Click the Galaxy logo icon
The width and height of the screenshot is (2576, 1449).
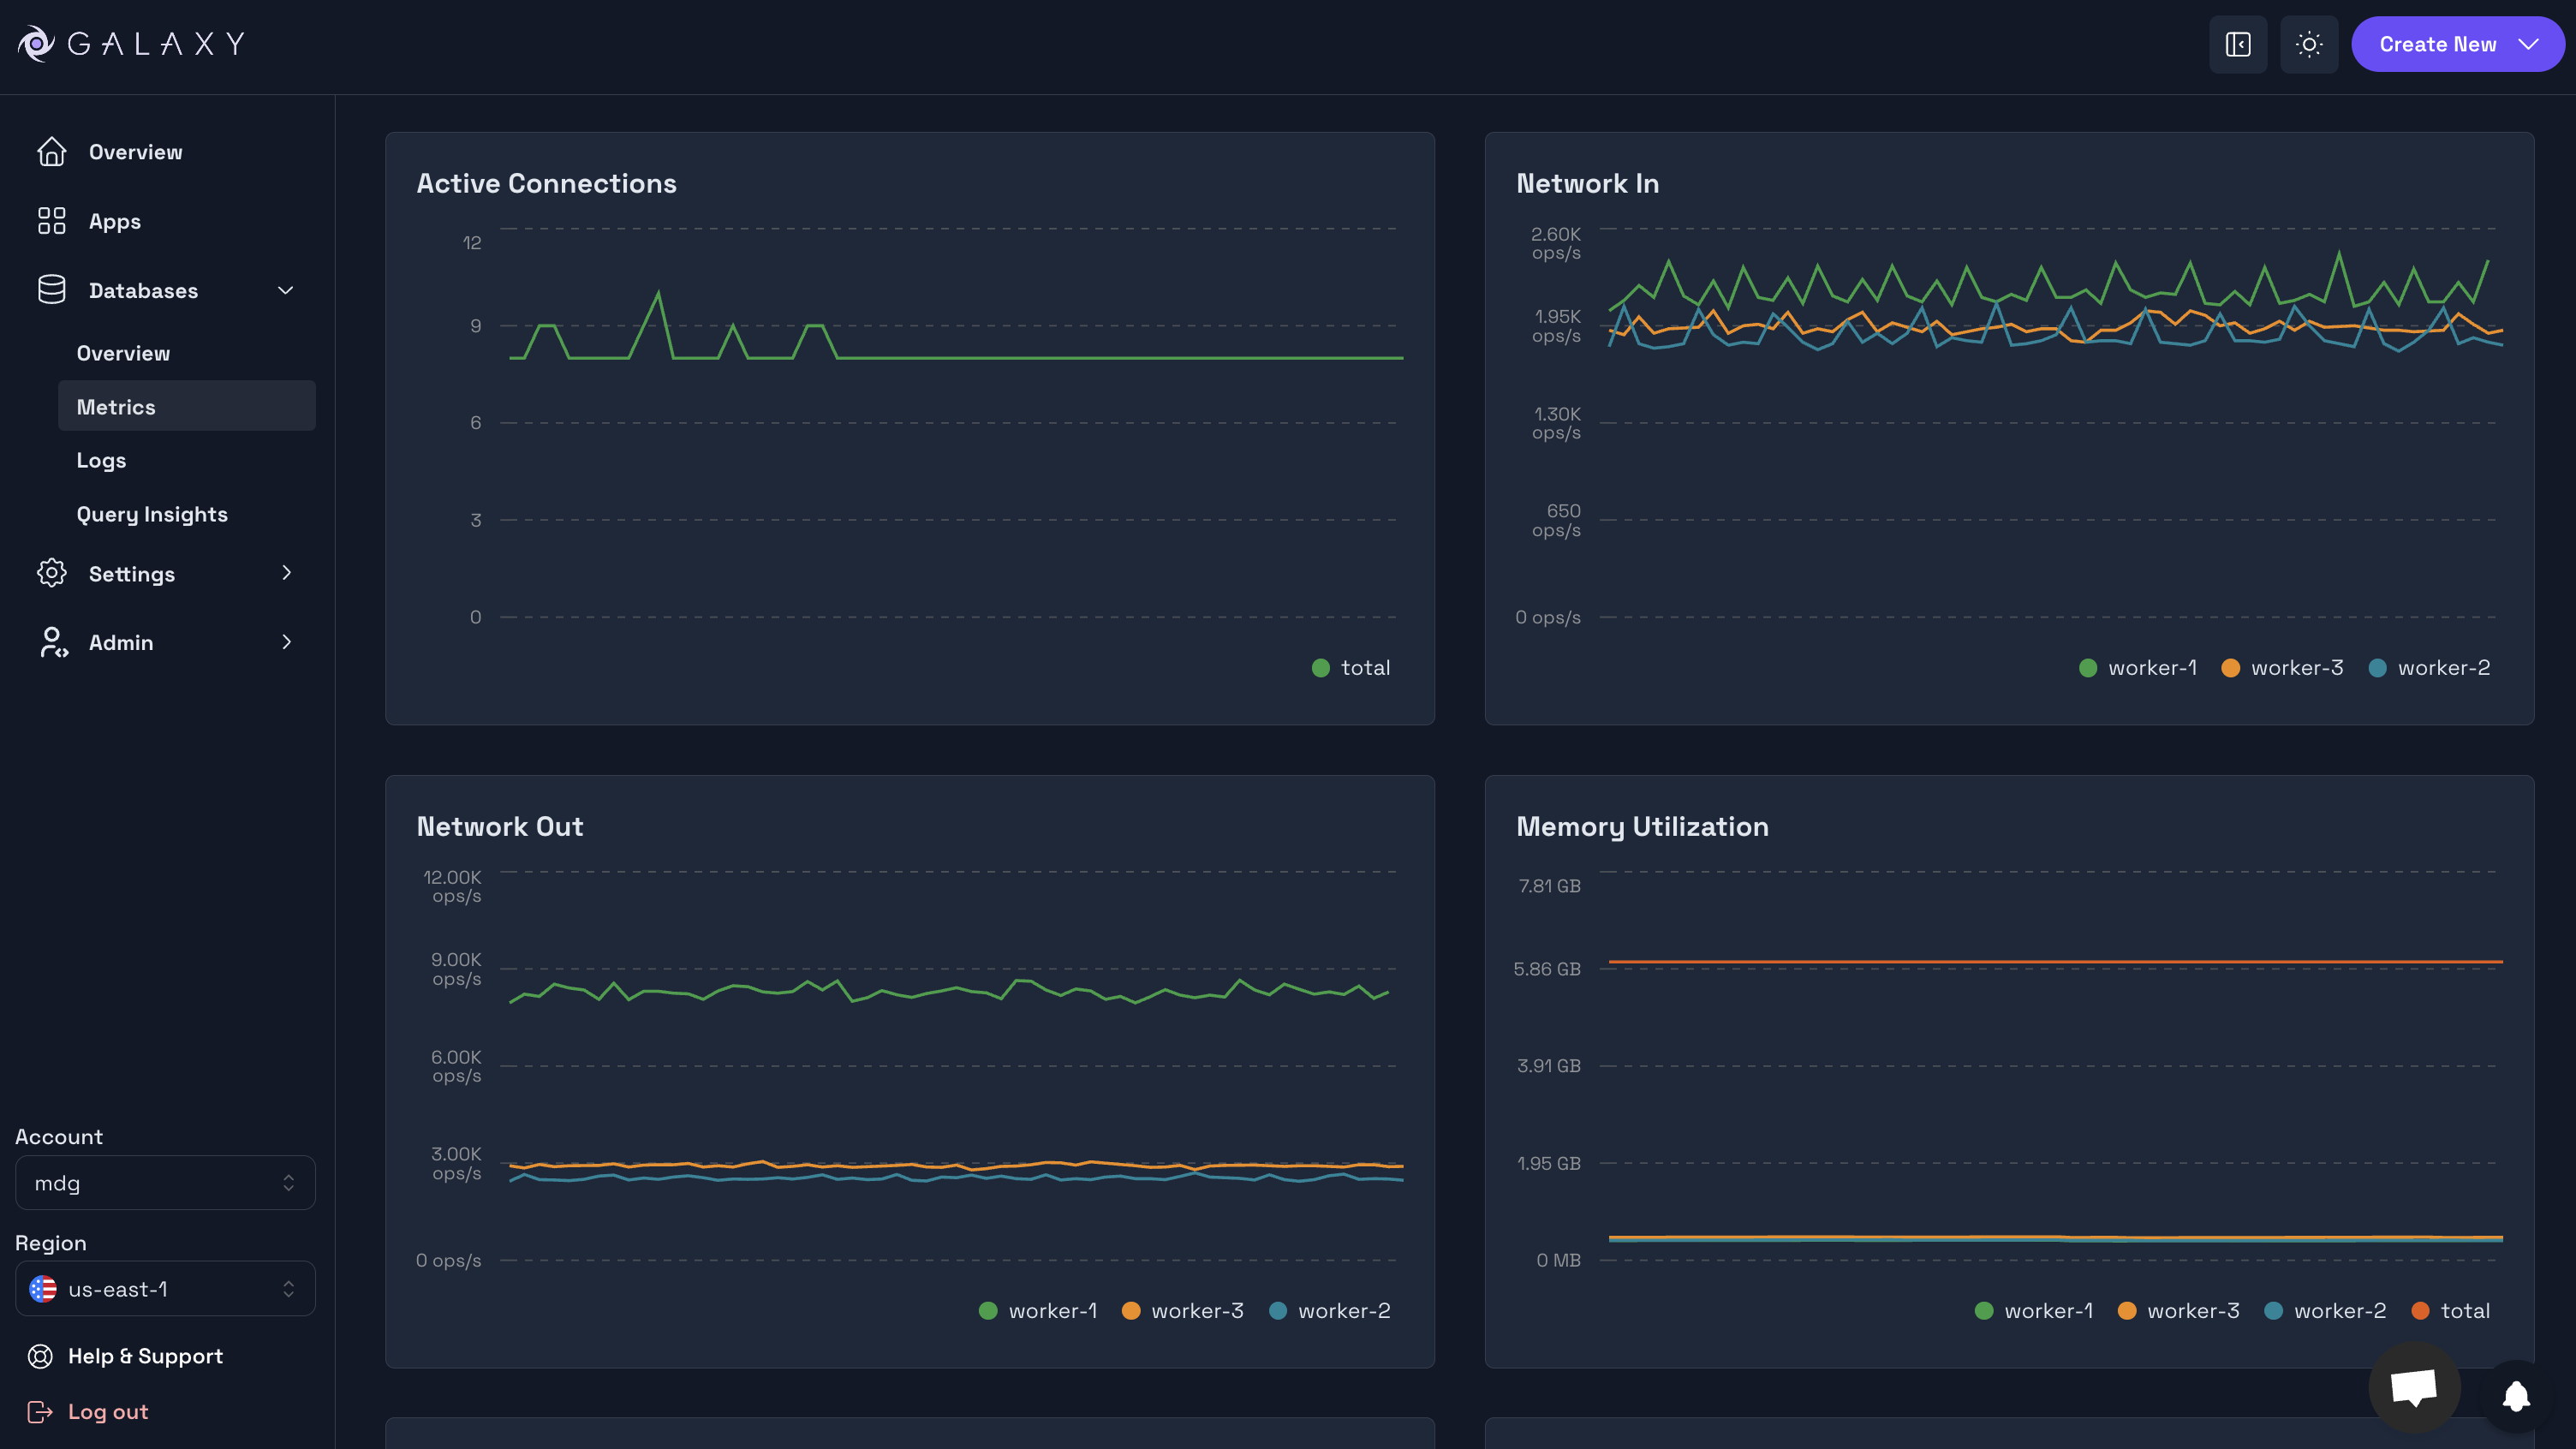(37, 43)
